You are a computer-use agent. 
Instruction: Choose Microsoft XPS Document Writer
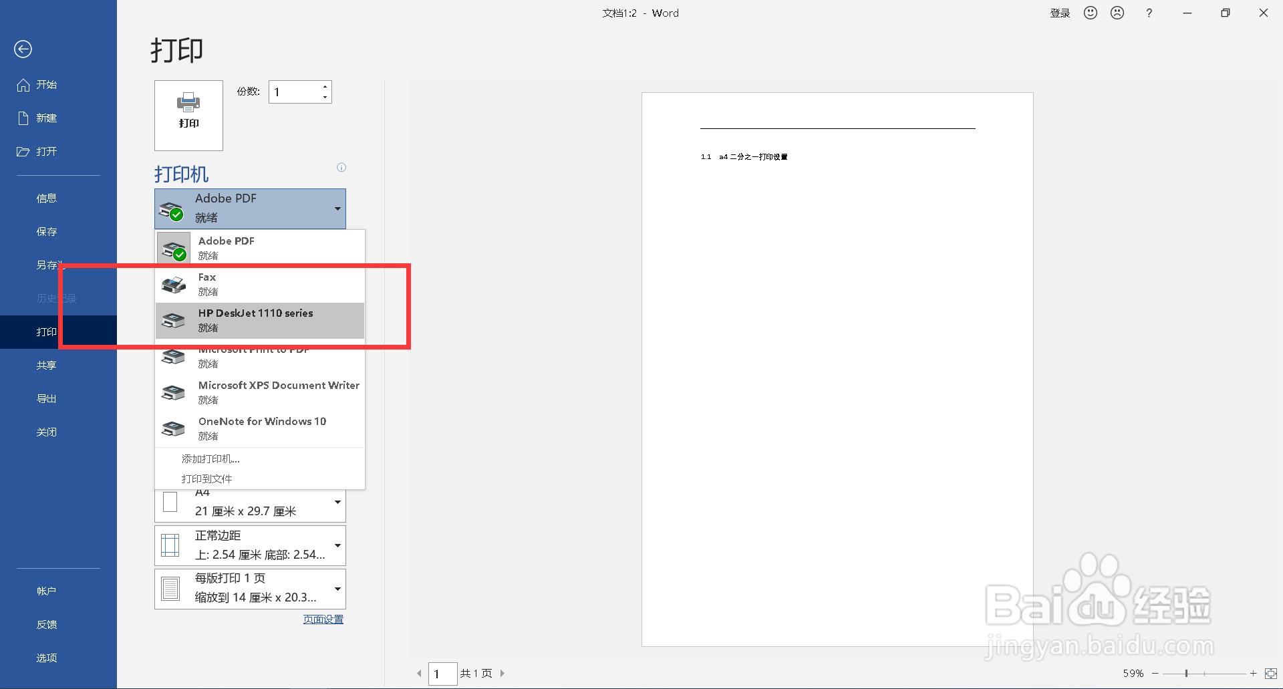point(260,392)
